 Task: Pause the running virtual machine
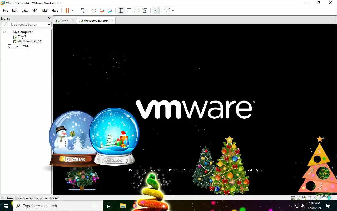click(x=67, y=11)
